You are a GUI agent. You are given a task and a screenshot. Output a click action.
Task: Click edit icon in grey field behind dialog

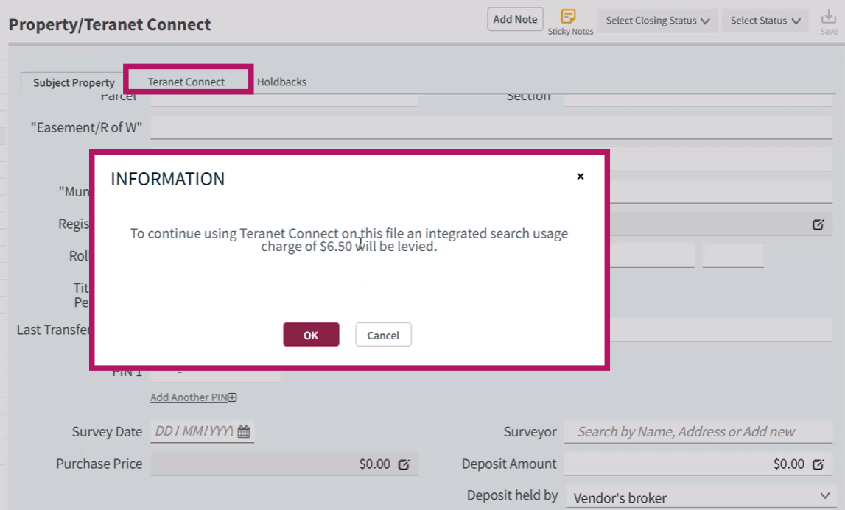click(x=818, y=224)
